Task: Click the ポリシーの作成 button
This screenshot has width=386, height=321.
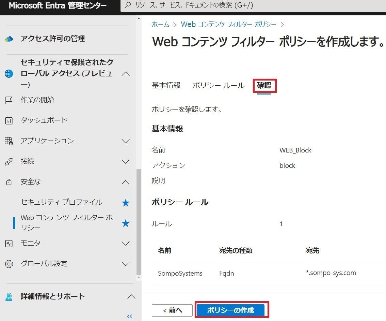Action: click(x=230, y=310)
